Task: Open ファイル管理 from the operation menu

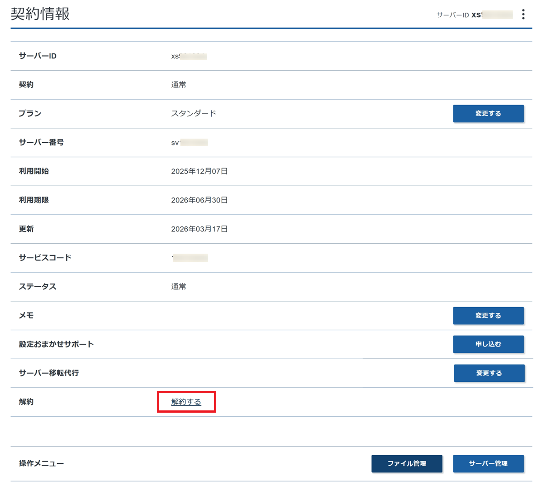Action: pos(407,464)
